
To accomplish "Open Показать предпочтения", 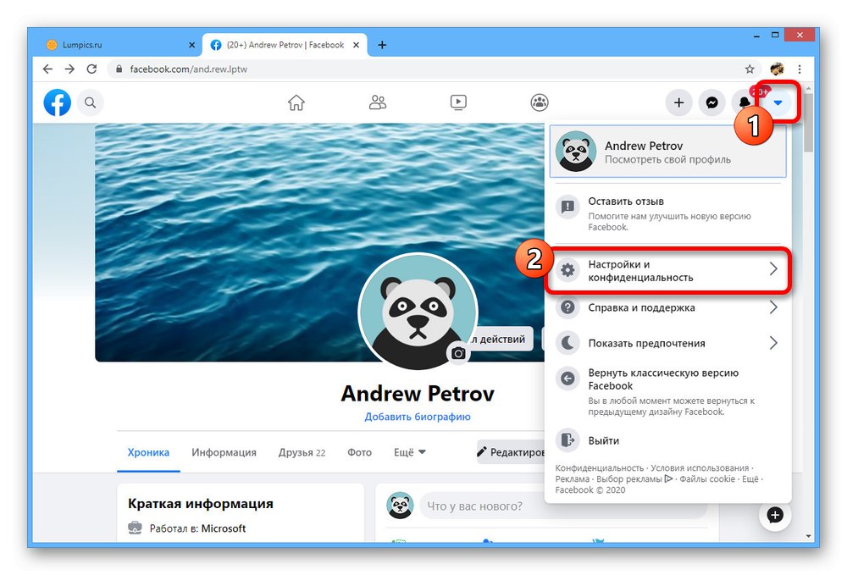I will [x=667, y=343].
